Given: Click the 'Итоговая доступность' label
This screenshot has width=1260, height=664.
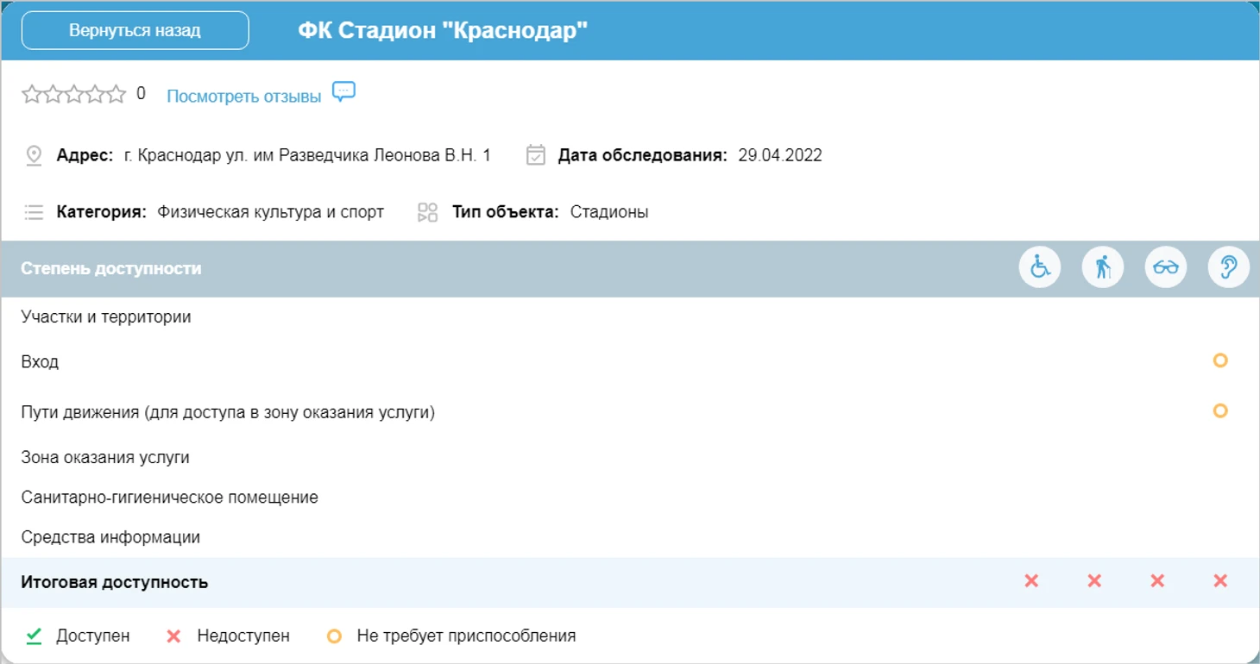Looking at the screenshot, I should [115, 582].
